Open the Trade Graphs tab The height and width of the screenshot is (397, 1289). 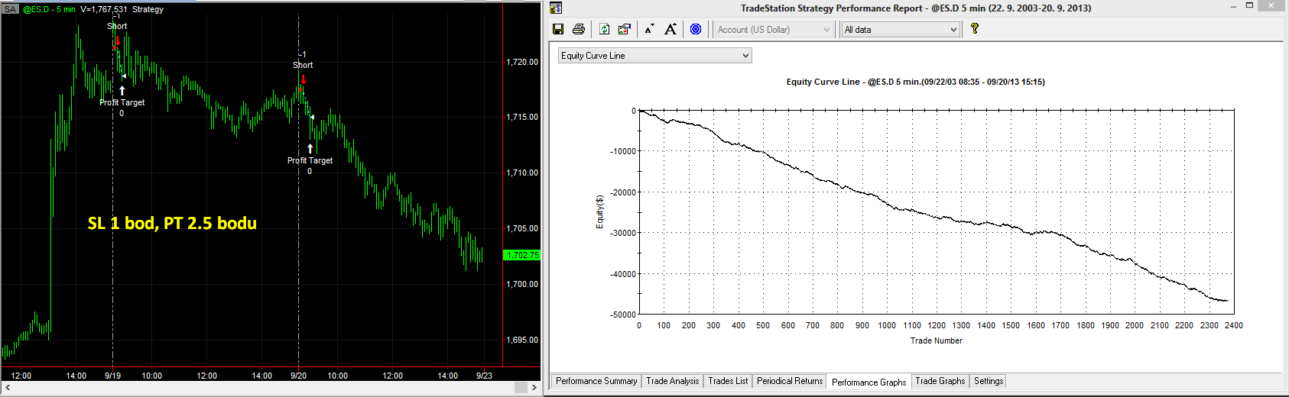[940, 381]
